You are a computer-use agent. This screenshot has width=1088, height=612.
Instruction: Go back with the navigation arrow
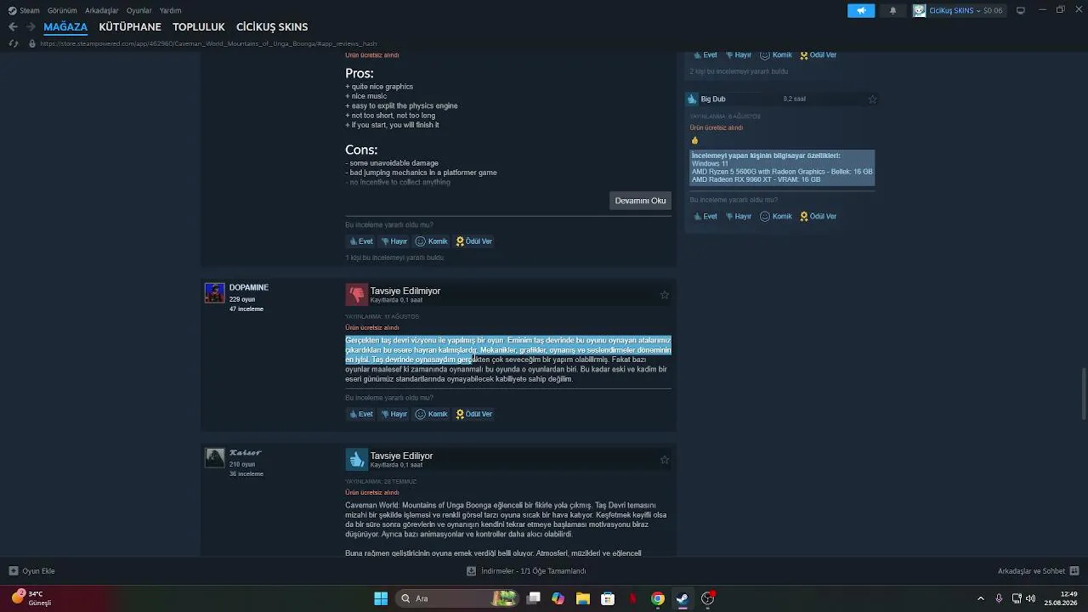13,26
